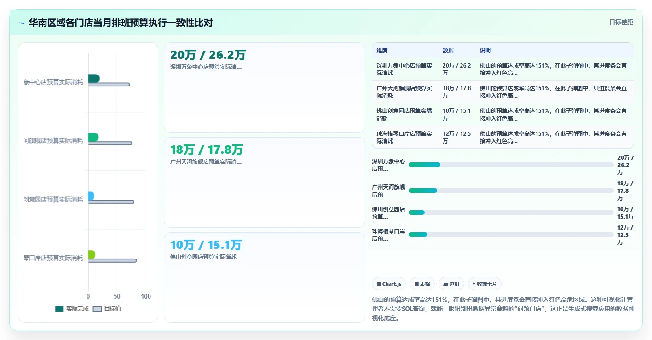The height and width of the screenshot is (340, 652).
Task: Click chart axis label 琴口岸店预算实际消耗
Action: [x=53, y=258]
